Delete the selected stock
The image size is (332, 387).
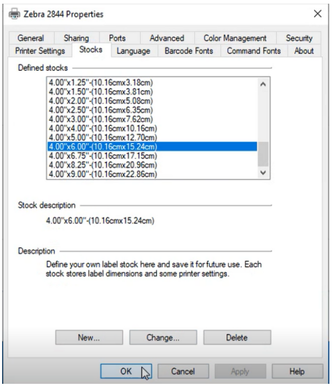click(237, 337)
